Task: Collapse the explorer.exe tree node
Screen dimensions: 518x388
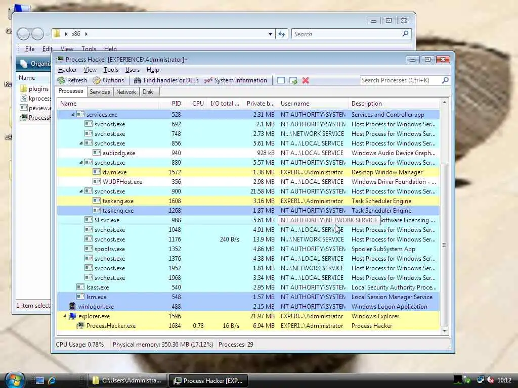Action: (x=65, y=316)
